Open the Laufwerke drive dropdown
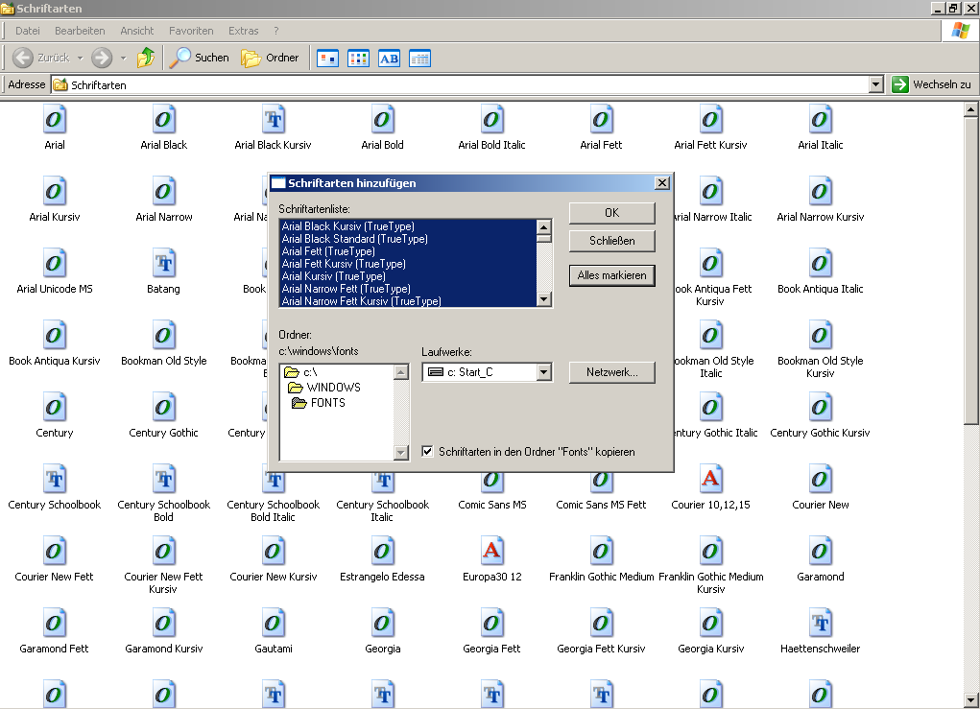 coord(543,372)
